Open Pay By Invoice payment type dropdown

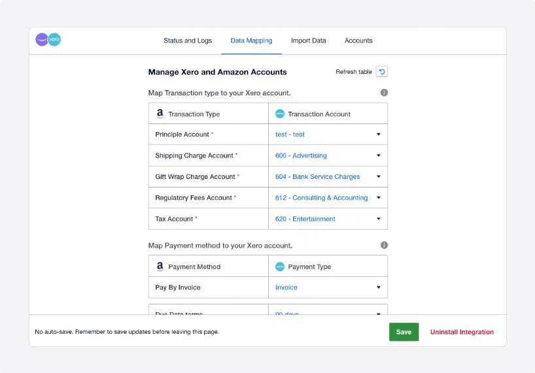tap(328, 287)
